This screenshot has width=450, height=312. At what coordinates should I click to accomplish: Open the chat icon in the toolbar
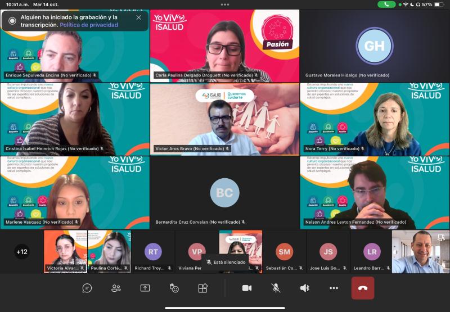(87, 288)
